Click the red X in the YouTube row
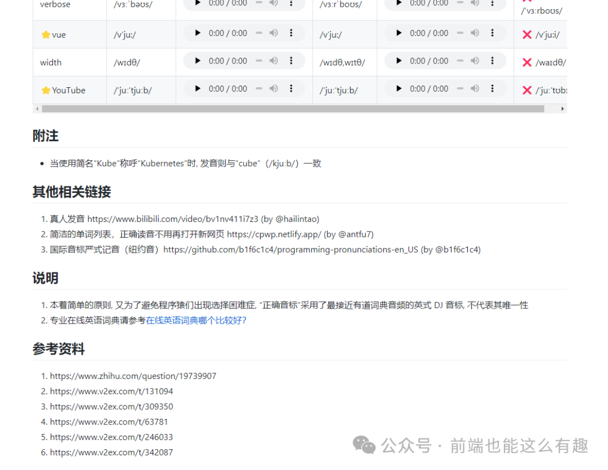Viewport: 608px width, 470px height. 527,91
